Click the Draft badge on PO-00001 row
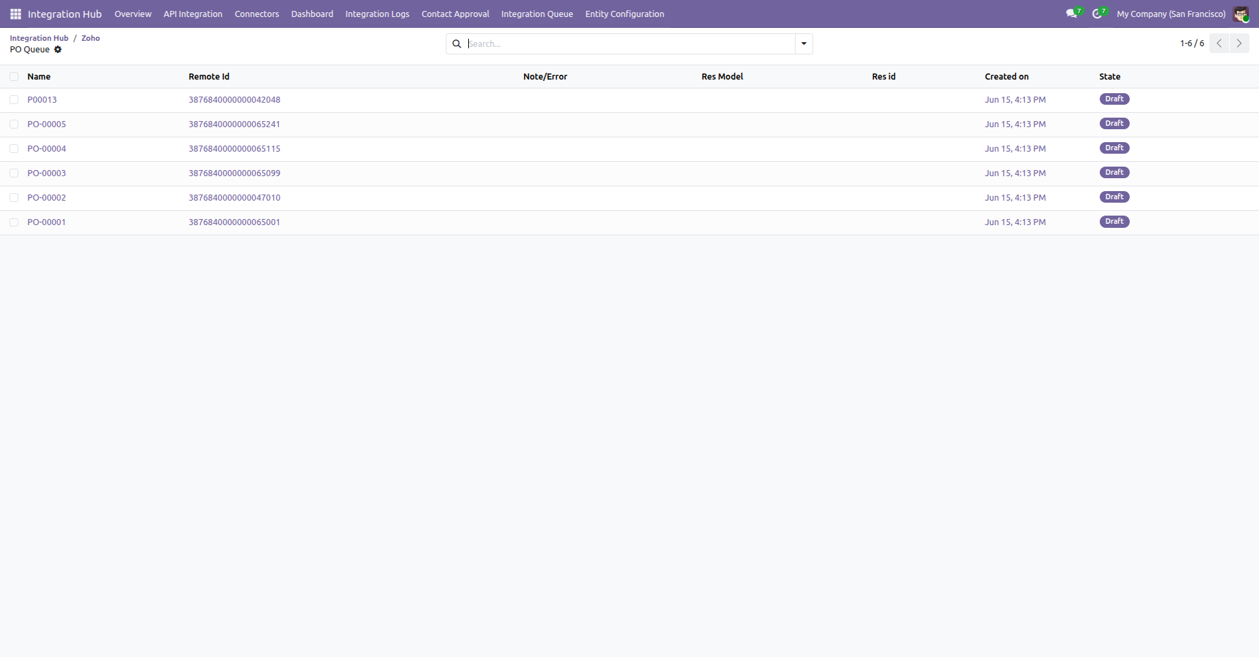Screen dimensions: 1259x657 [1114, 222]
